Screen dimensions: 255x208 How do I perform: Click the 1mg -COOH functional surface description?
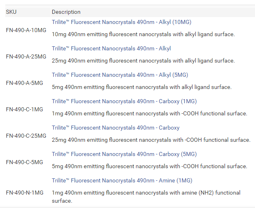click(149, 113)
